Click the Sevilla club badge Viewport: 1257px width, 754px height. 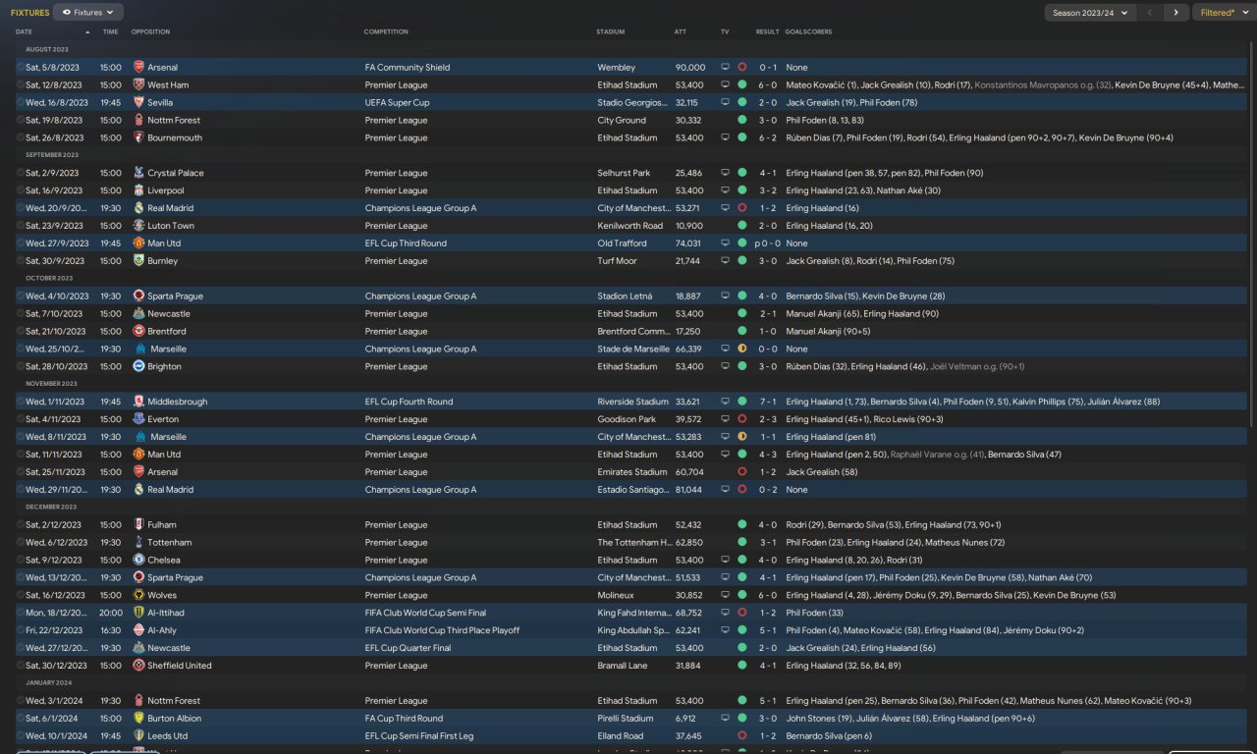(x=138, y=103)
